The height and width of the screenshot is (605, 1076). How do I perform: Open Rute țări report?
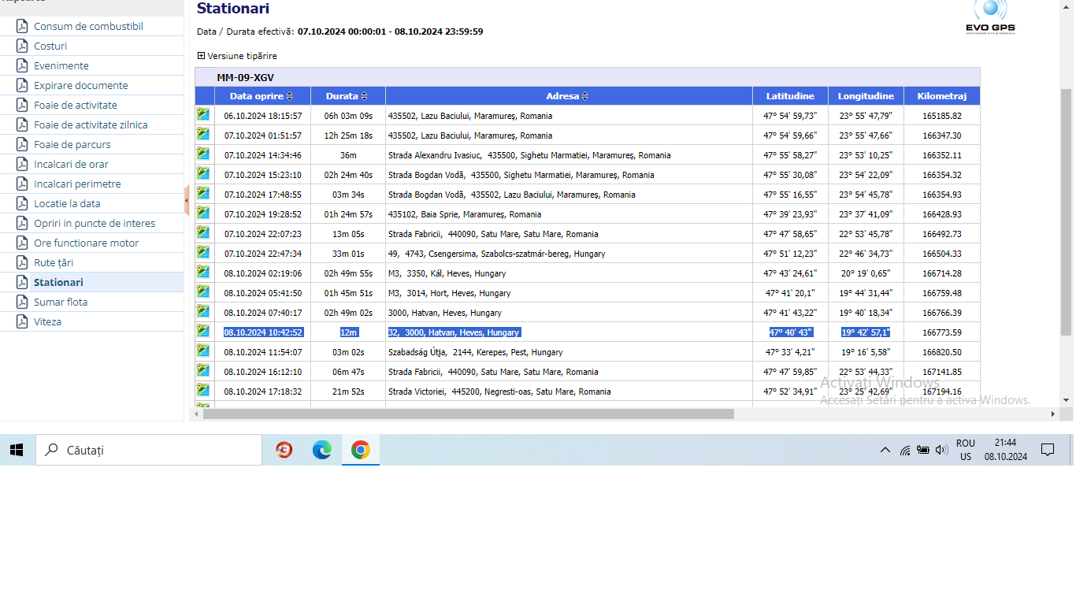pos(54,262)
